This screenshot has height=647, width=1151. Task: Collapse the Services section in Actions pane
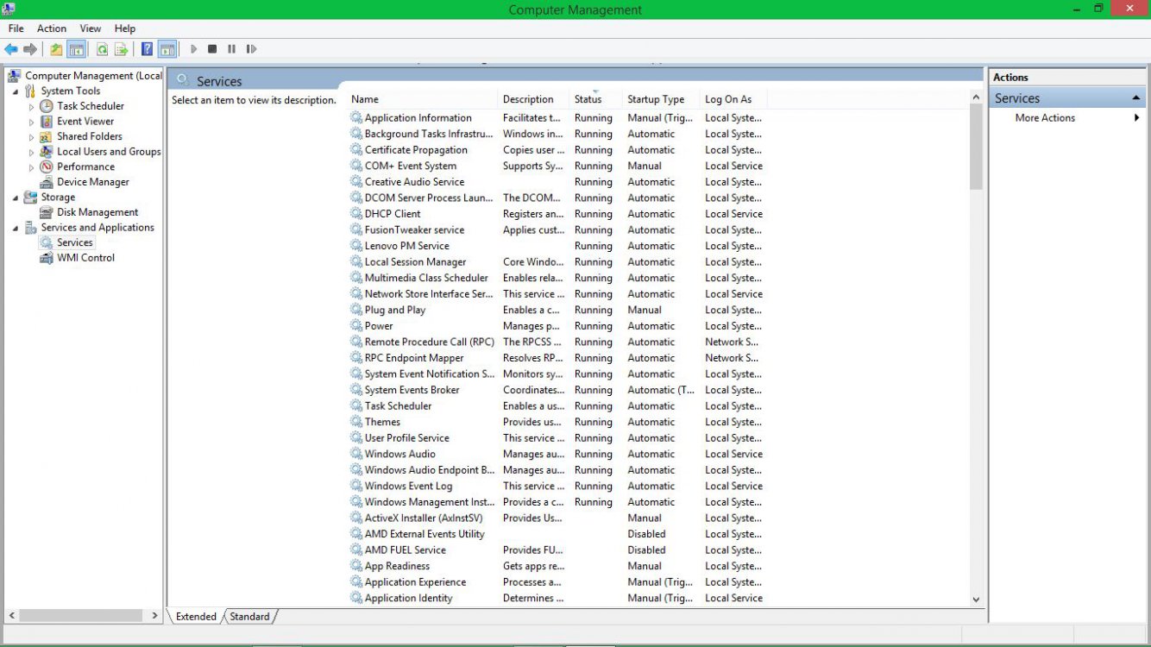click(x=1135, y=98)
